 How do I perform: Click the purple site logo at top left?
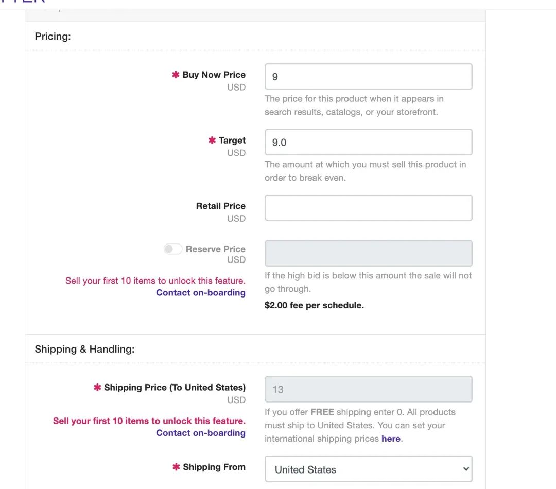point(23,2)
